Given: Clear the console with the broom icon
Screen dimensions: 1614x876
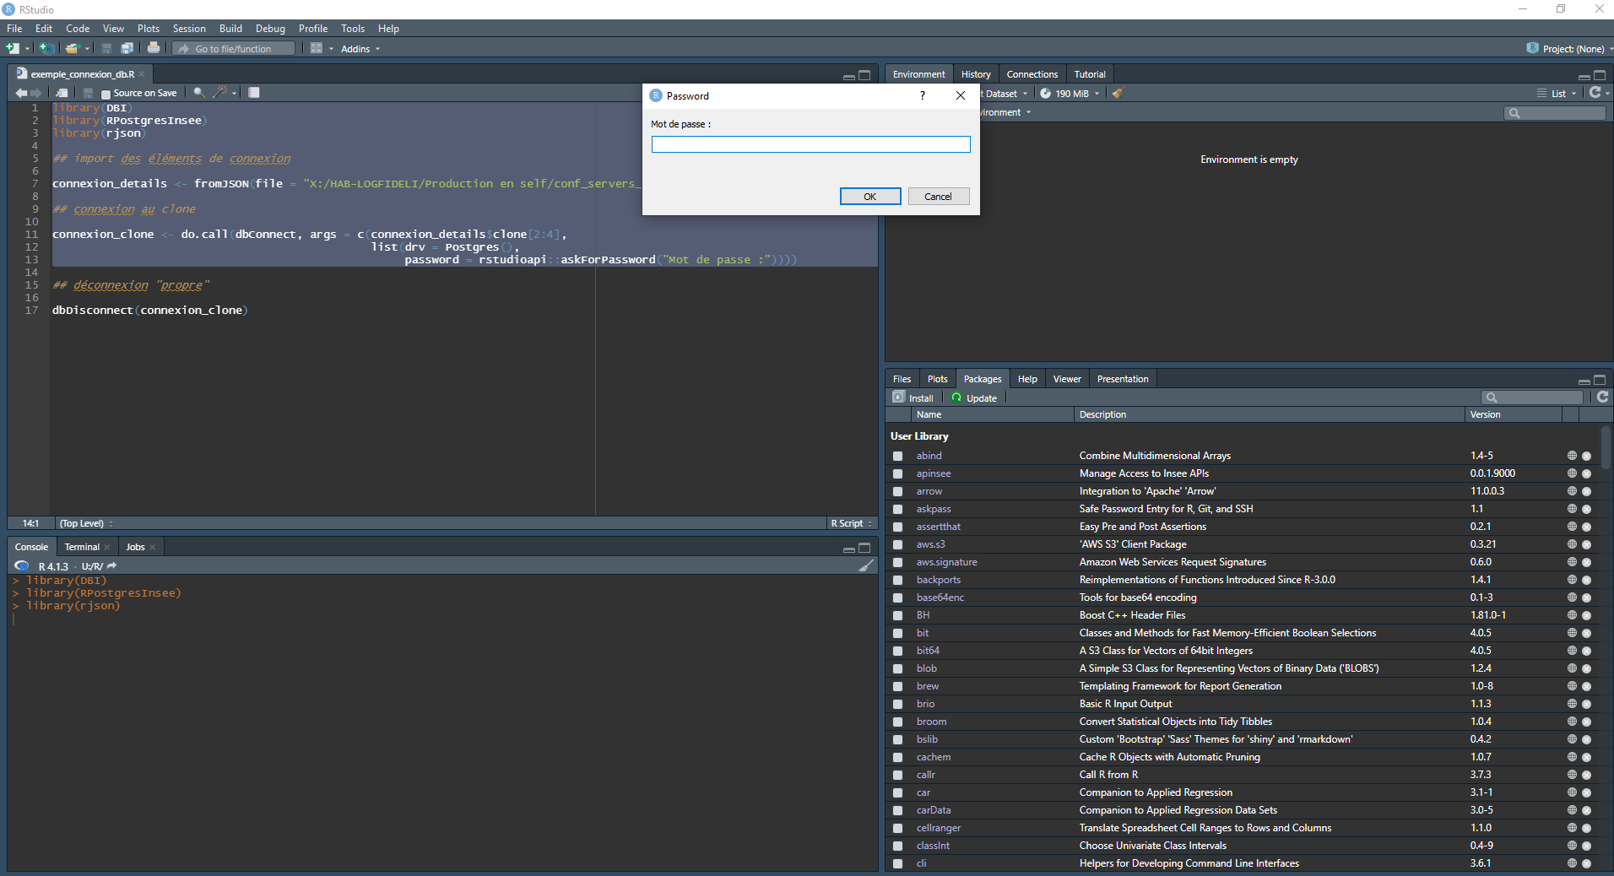Looking at the screenshot, I should [x=865, y=566].
